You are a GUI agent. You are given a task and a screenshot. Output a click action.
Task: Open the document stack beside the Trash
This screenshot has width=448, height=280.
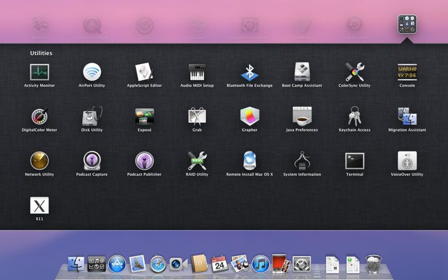click(x=353, y=264)
